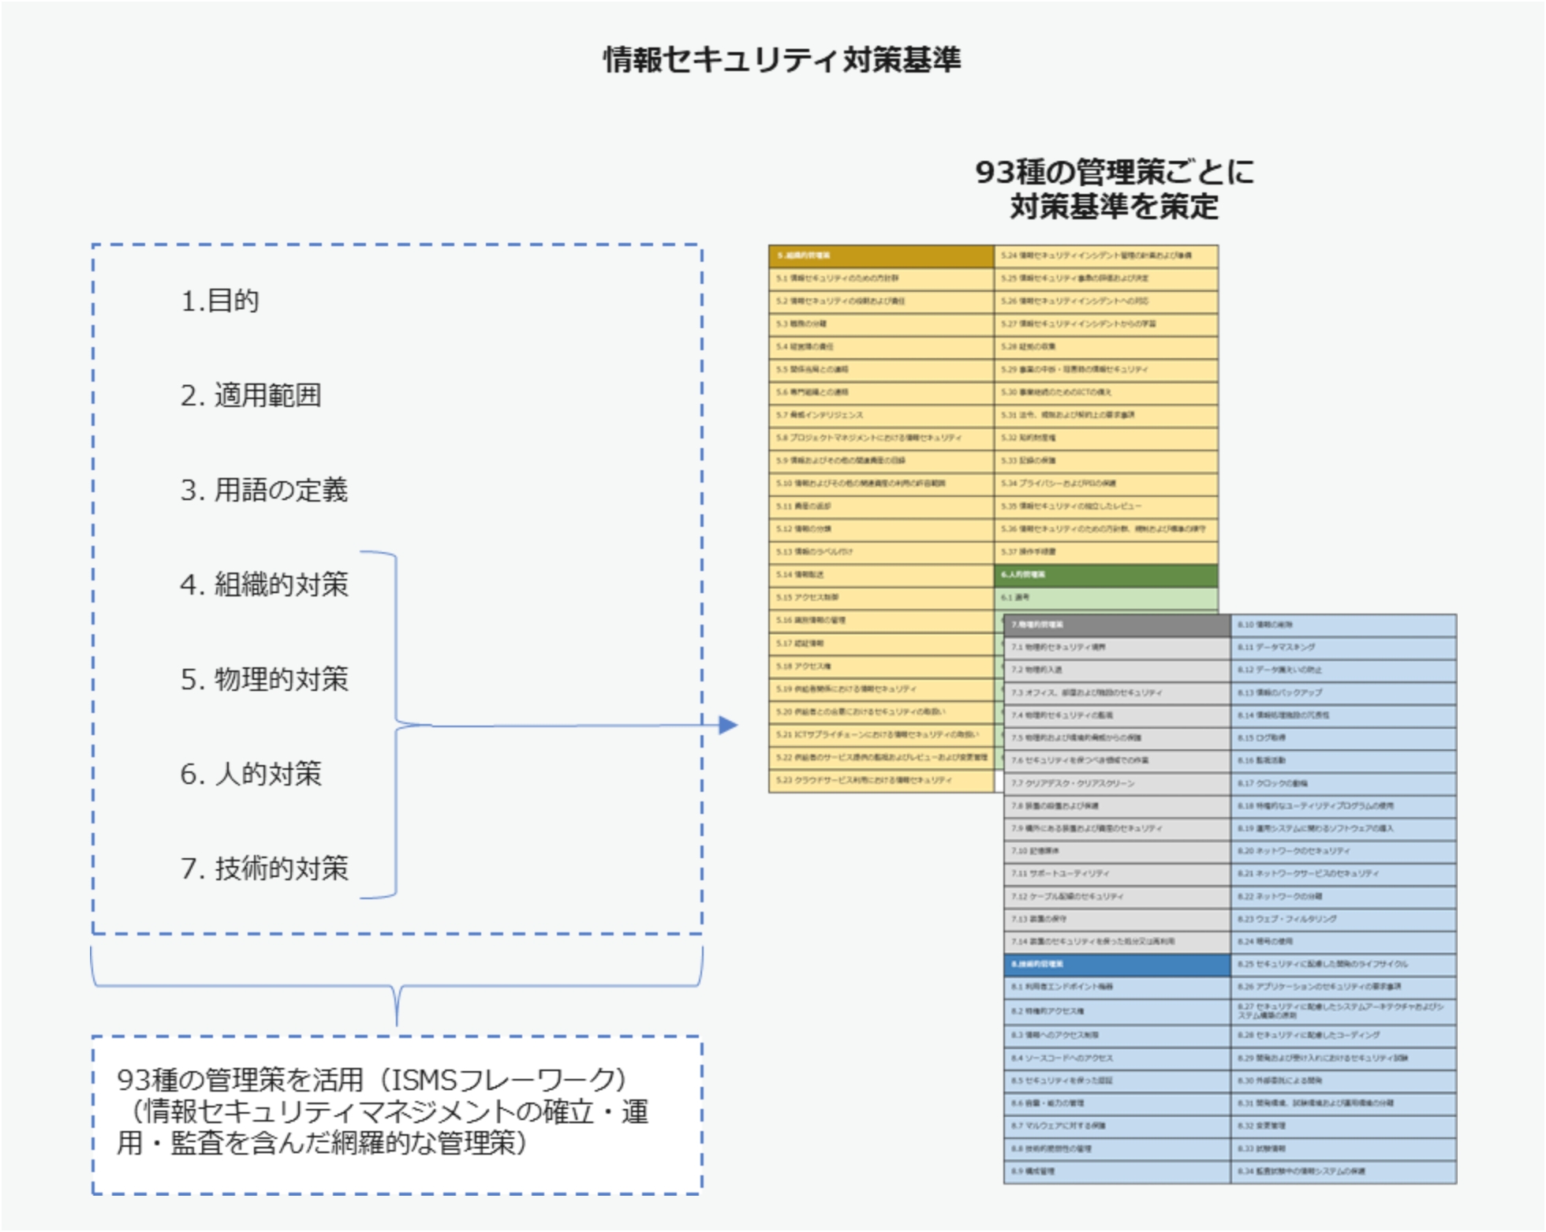Click table cell 5.30 事業継続のためのICT

pos(1106,393)
